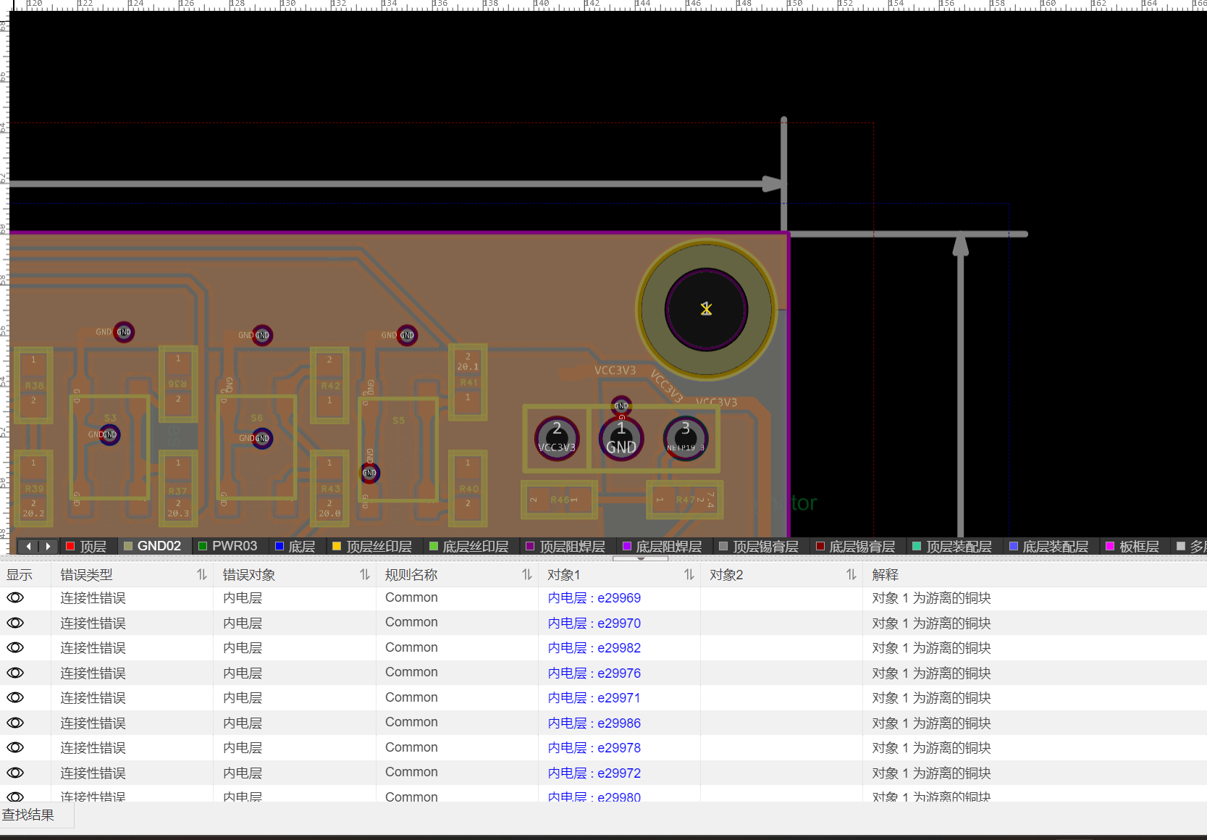
Task: Hide the e29982 error via eye icon
Action: point(15,648)
